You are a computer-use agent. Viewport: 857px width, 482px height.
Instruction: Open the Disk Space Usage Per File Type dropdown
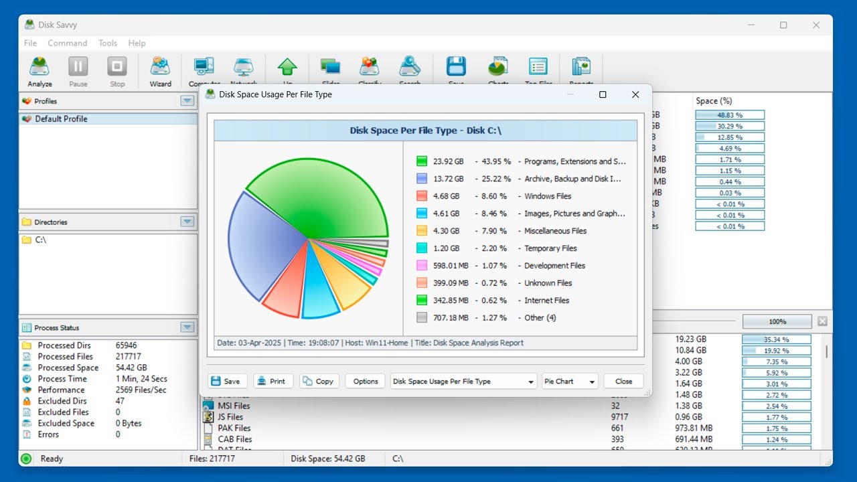point(463,382)
